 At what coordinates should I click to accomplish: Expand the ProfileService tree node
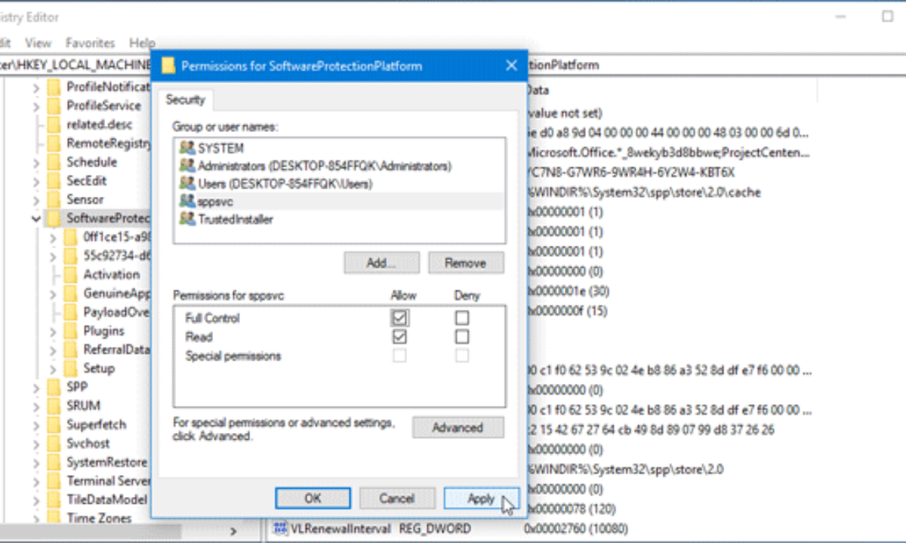tap(35, 106)
